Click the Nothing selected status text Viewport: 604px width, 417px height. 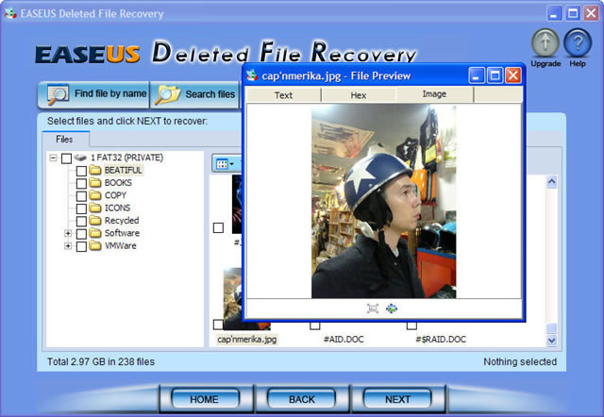(x=520, y=361)
